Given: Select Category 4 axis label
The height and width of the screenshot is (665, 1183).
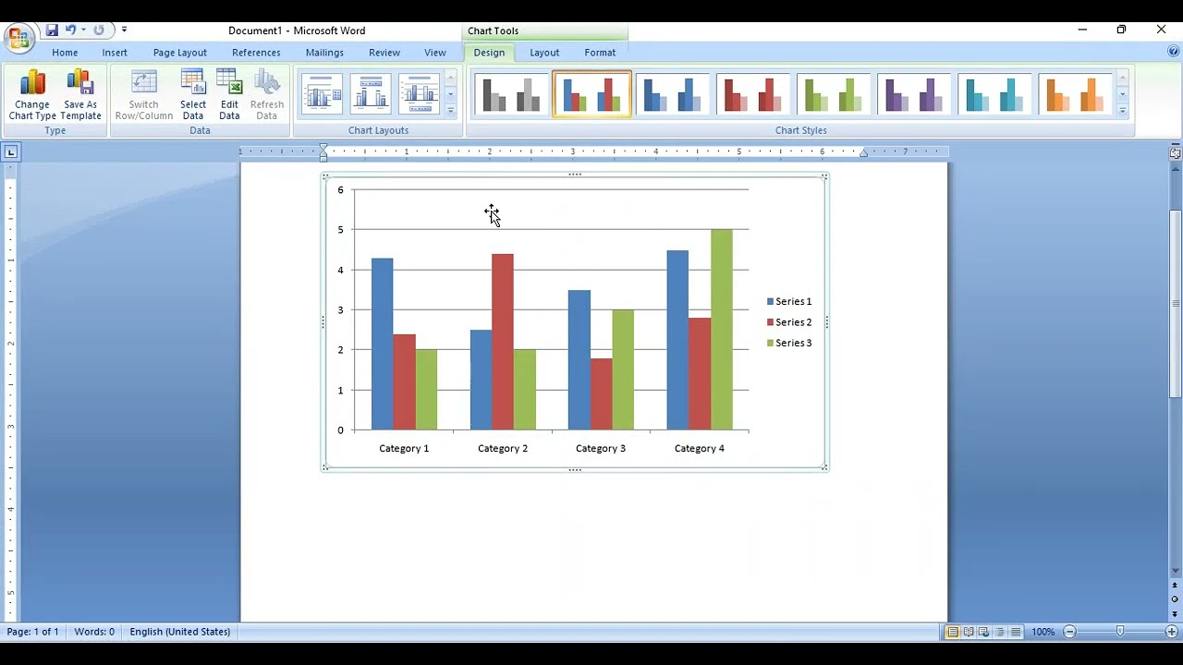Looking at the screenshot, I should 700,448.
